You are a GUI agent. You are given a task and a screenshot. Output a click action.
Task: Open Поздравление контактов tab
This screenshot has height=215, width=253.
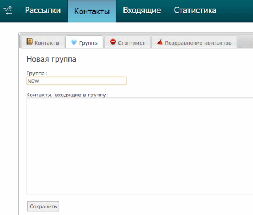tap(194, 42)
